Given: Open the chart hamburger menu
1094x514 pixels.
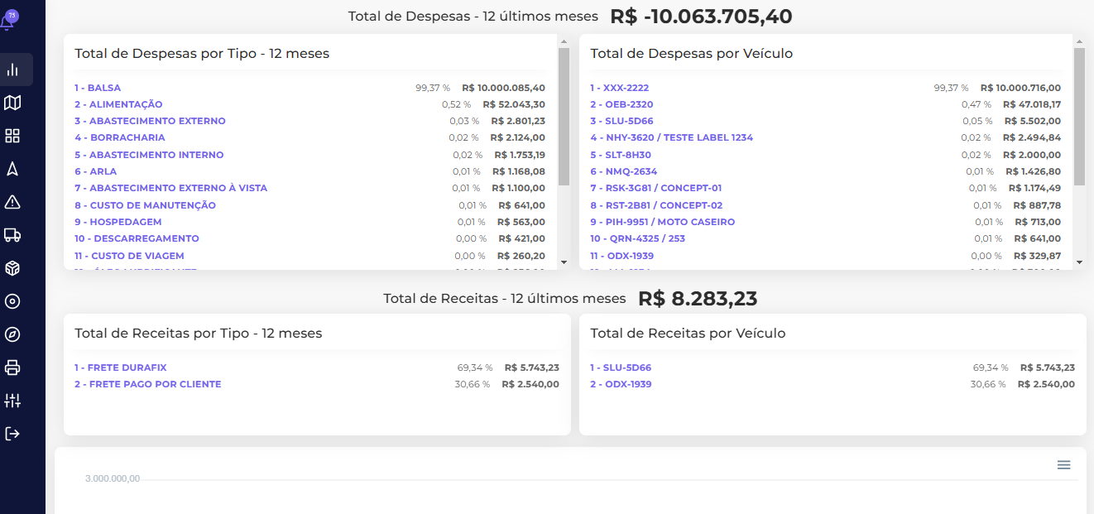Looking at the screenshot, I should [1064, 465].
